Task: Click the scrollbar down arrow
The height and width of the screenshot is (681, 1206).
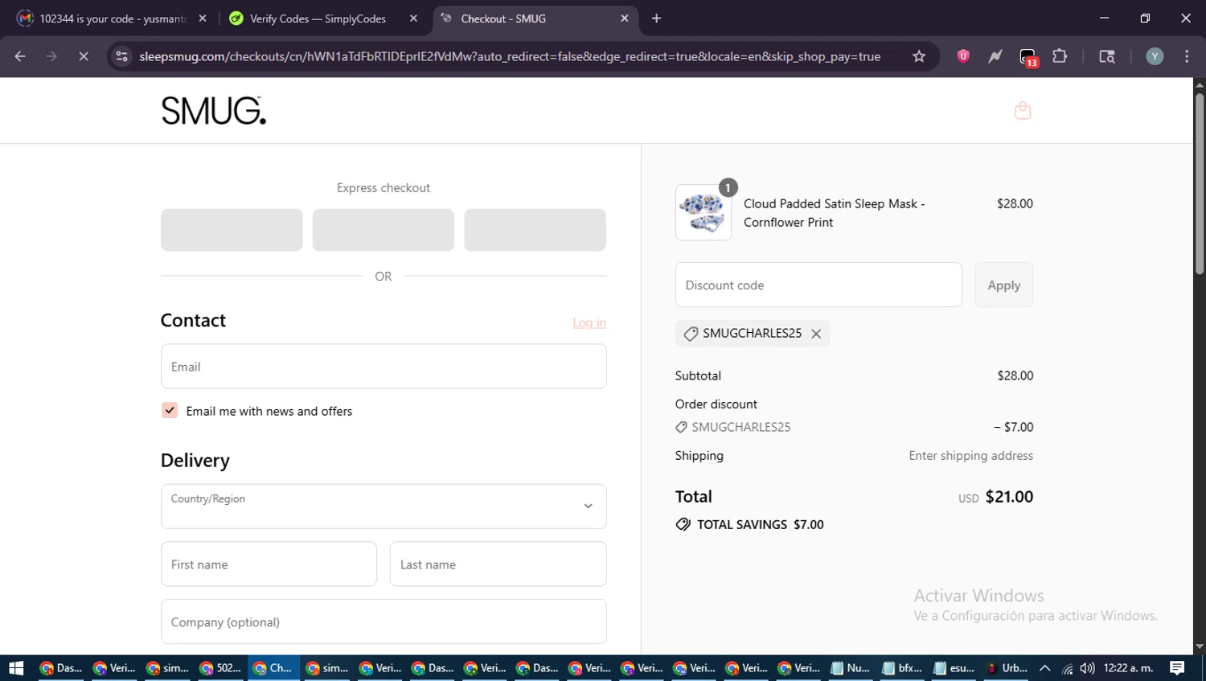Action: point(1200,646)
